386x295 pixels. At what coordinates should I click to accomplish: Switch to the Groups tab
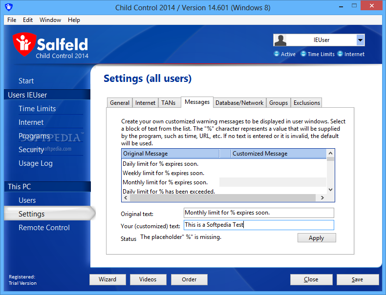(x=279, y=103)
